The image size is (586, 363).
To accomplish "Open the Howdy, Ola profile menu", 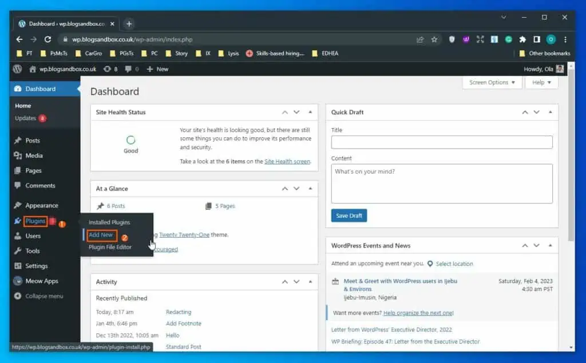I will pyautogui.click(x=544, y=69).
